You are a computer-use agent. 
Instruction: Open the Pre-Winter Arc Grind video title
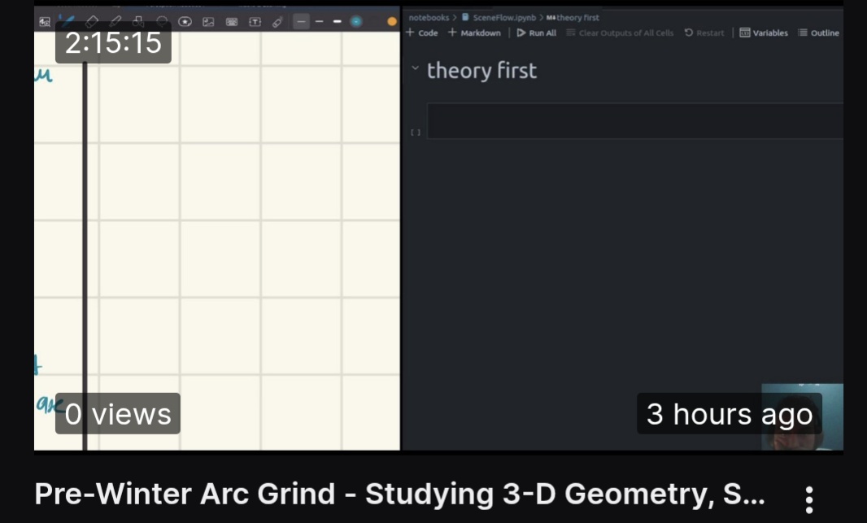click(399, 494)
